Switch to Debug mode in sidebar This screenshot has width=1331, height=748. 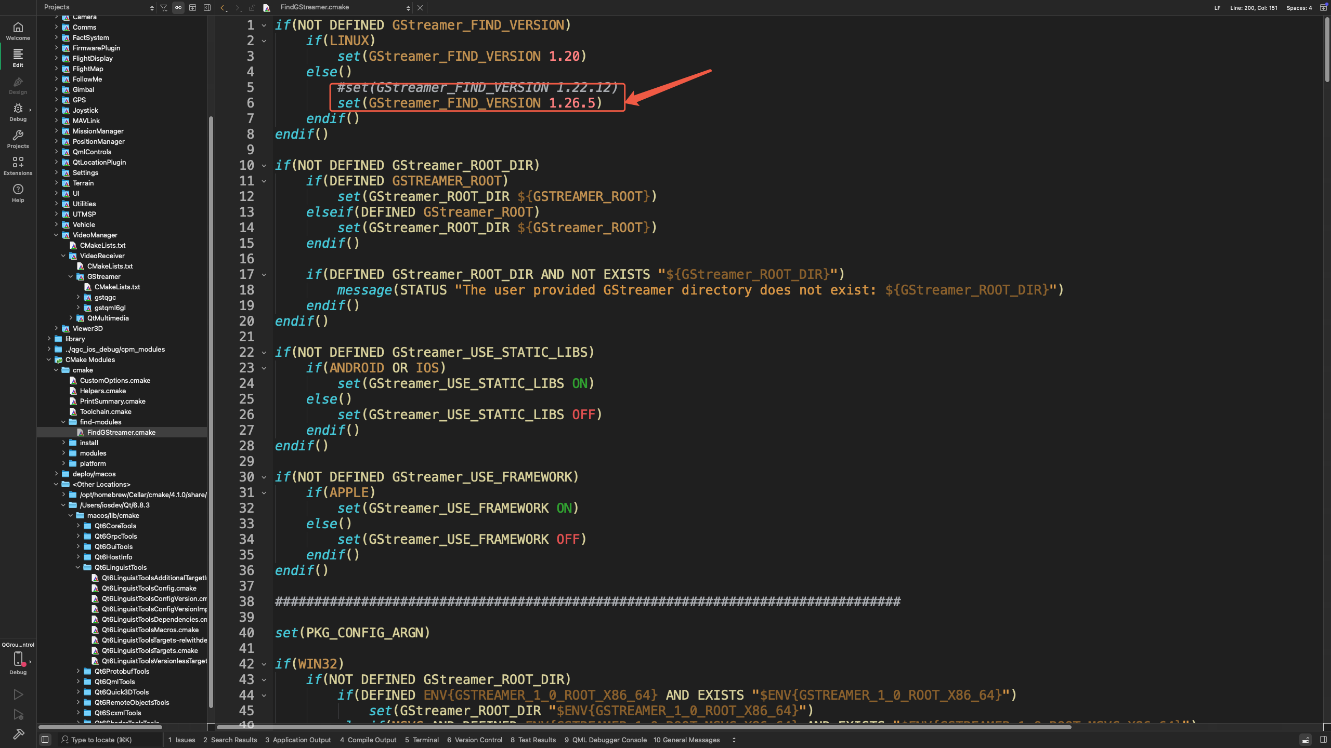pos(18,112)
